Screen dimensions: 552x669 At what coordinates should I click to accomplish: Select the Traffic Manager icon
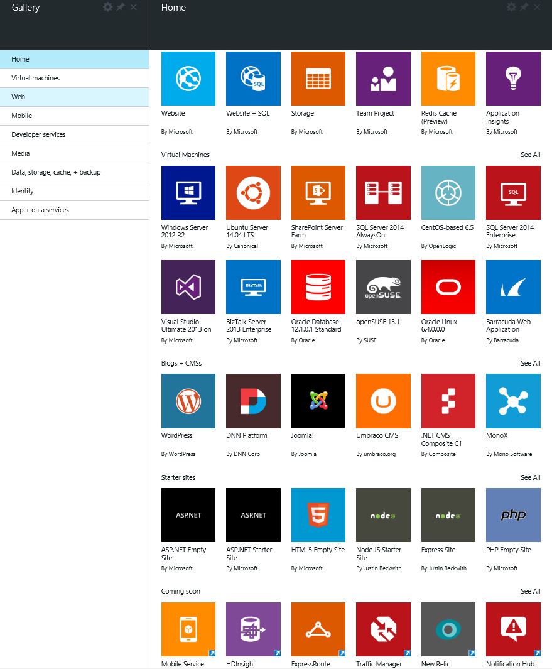click(x=383, y=629)
